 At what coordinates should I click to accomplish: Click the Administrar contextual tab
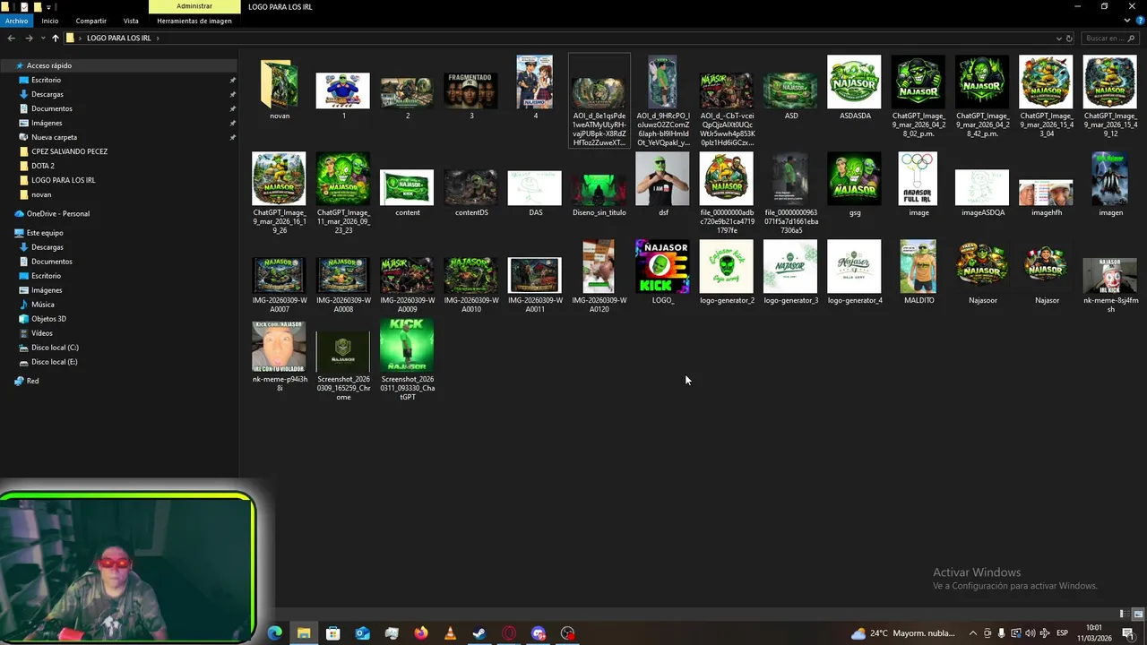[194, 6]
